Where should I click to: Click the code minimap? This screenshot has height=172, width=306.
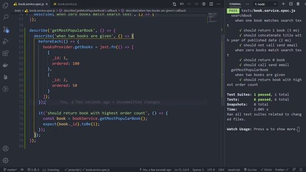pyautogui.click(x=212, y=18)
